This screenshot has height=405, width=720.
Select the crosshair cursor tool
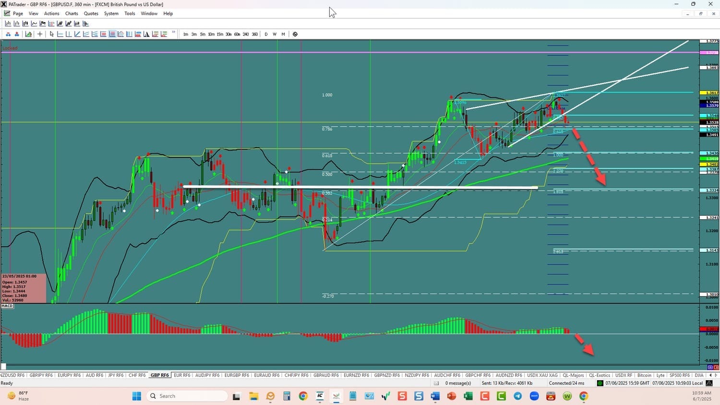[40, 34]
